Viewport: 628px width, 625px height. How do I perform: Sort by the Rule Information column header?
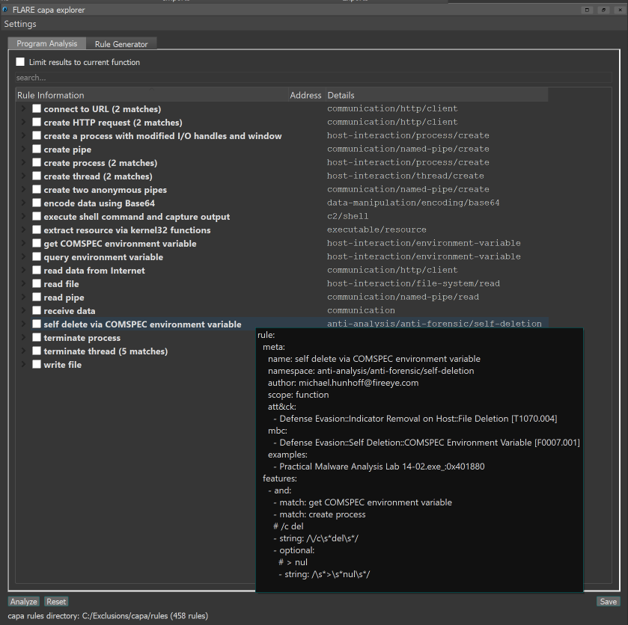pos(150,95)
